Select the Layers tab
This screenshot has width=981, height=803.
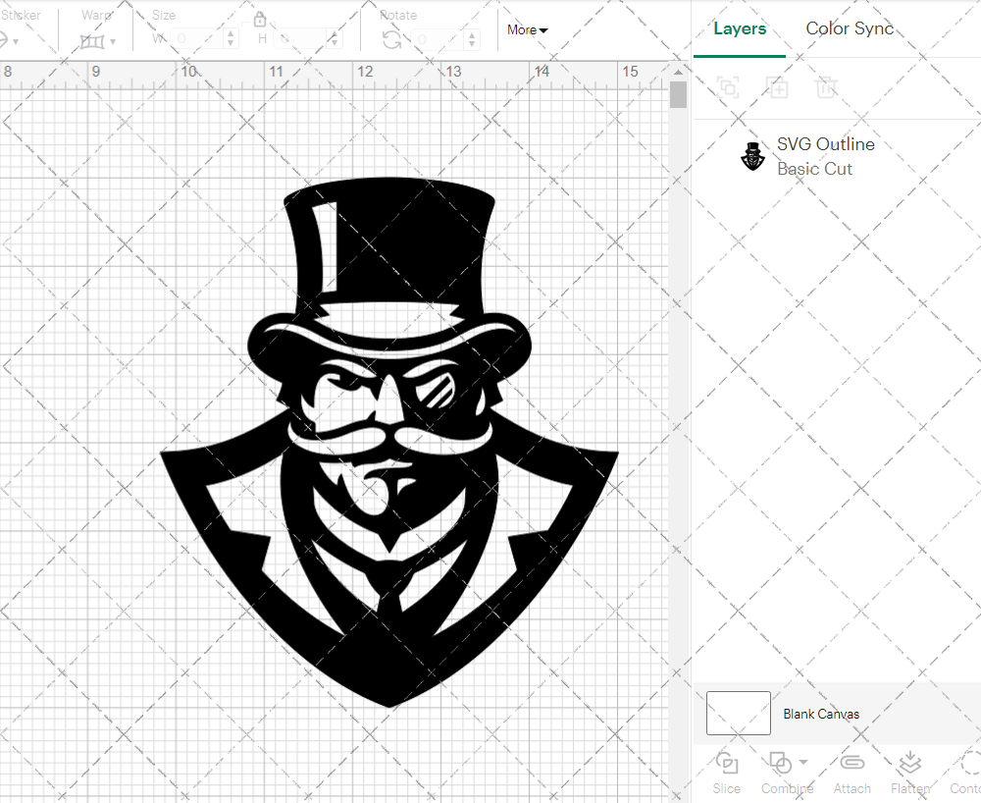tap(740, 28)
